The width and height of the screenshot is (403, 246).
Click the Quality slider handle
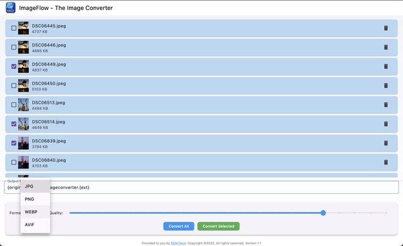[323, 213]
